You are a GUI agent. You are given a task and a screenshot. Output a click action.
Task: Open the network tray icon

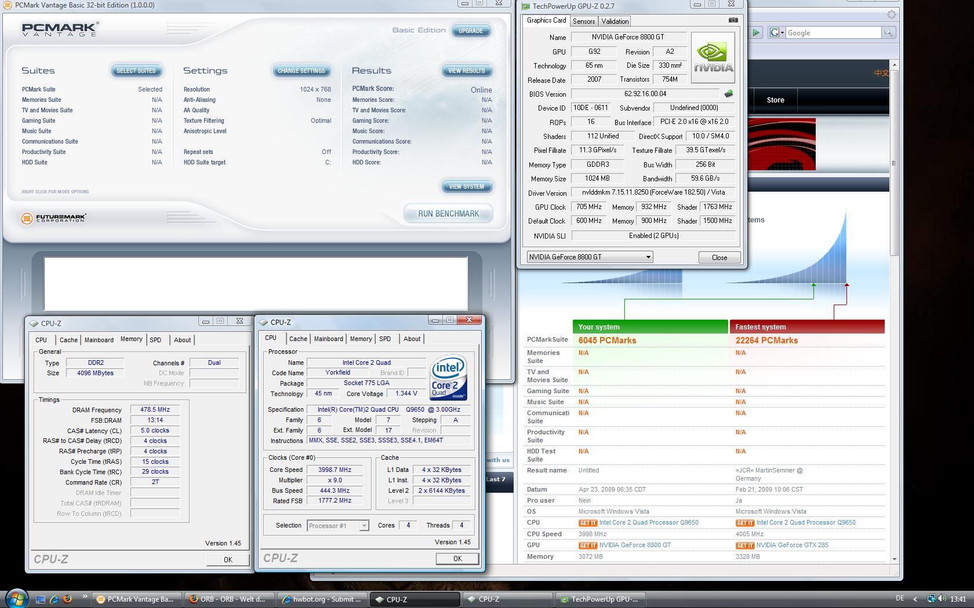pos(931,599)
